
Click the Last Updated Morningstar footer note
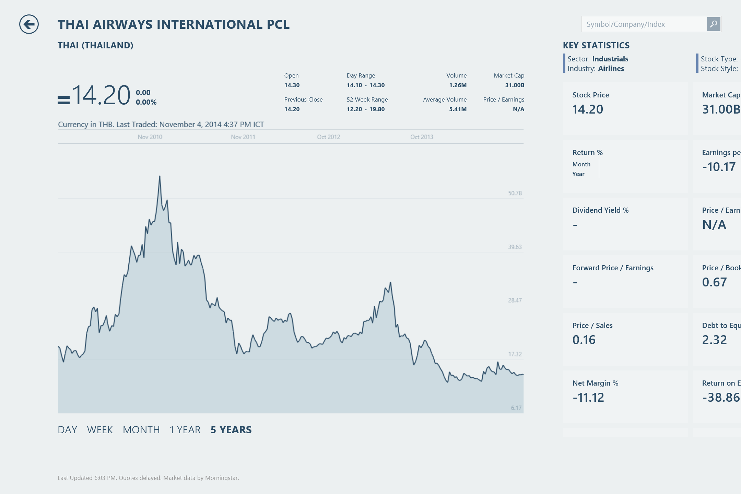(148, 478)
